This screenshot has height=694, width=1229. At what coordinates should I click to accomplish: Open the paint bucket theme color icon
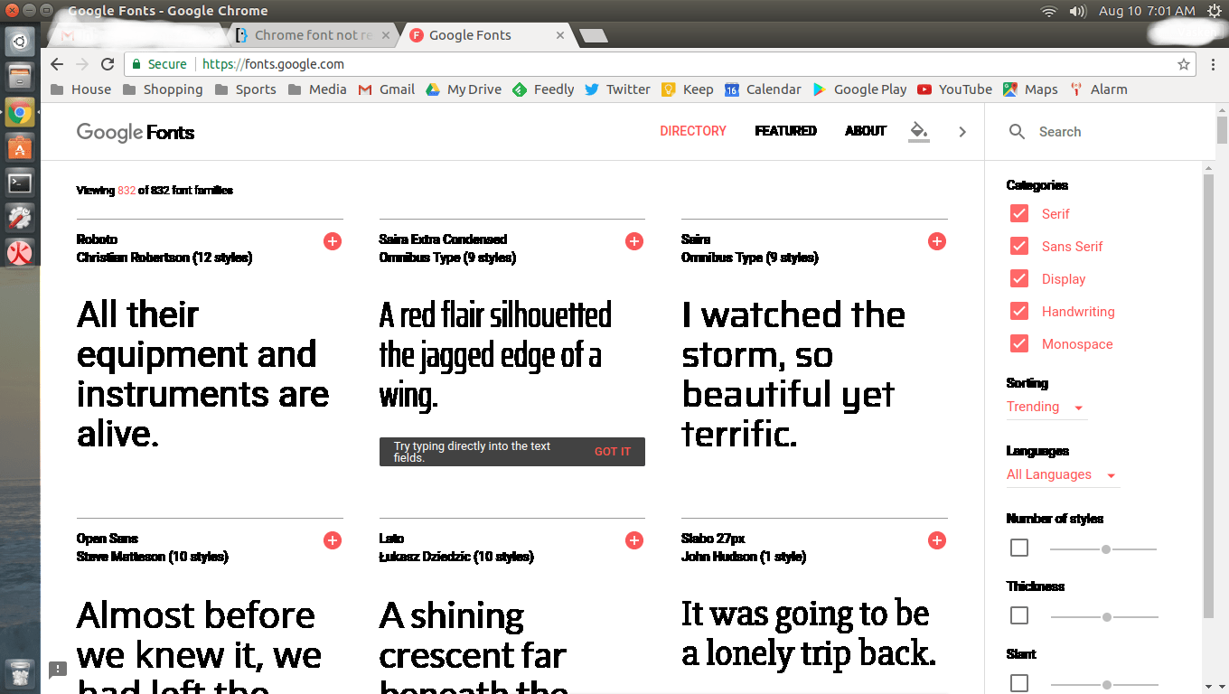(x=919, y=131)
